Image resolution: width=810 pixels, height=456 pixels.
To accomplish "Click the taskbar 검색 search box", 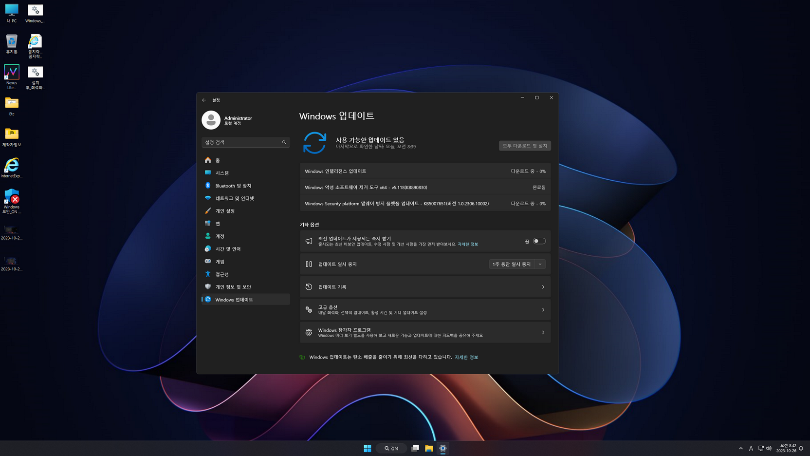I will 391,448.
